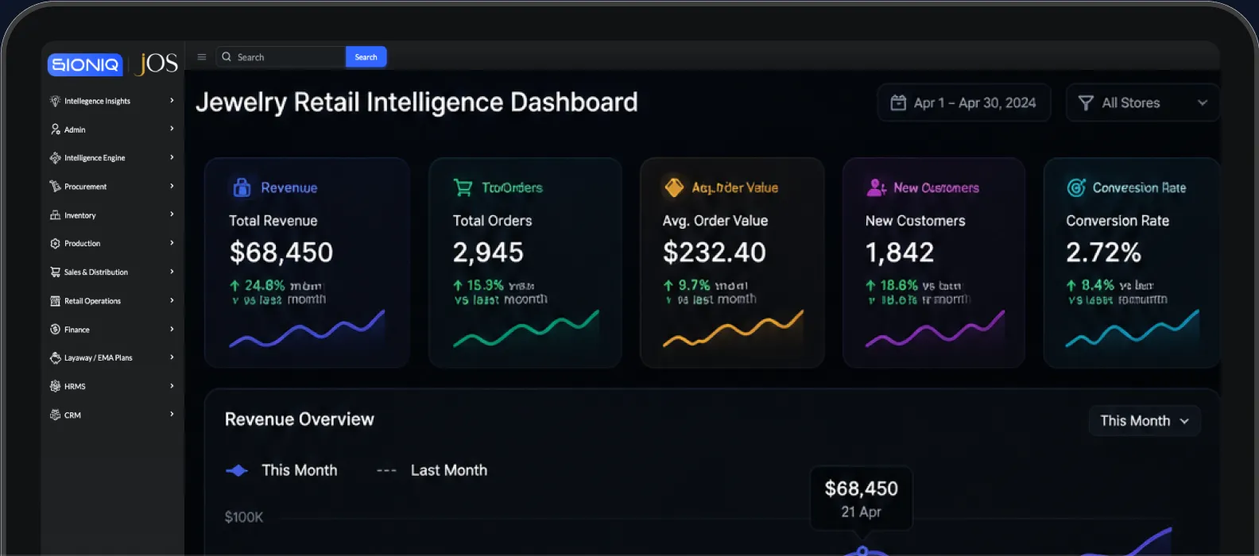The image size is (1259, 556).
Task: Click the calendar icon in date range
Action: coord(898,102)
